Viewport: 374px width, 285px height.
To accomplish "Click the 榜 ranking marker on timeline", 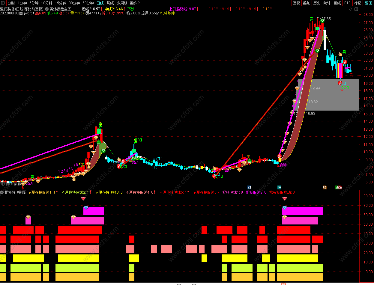I will pyautogui.click(x=325, y=187).
